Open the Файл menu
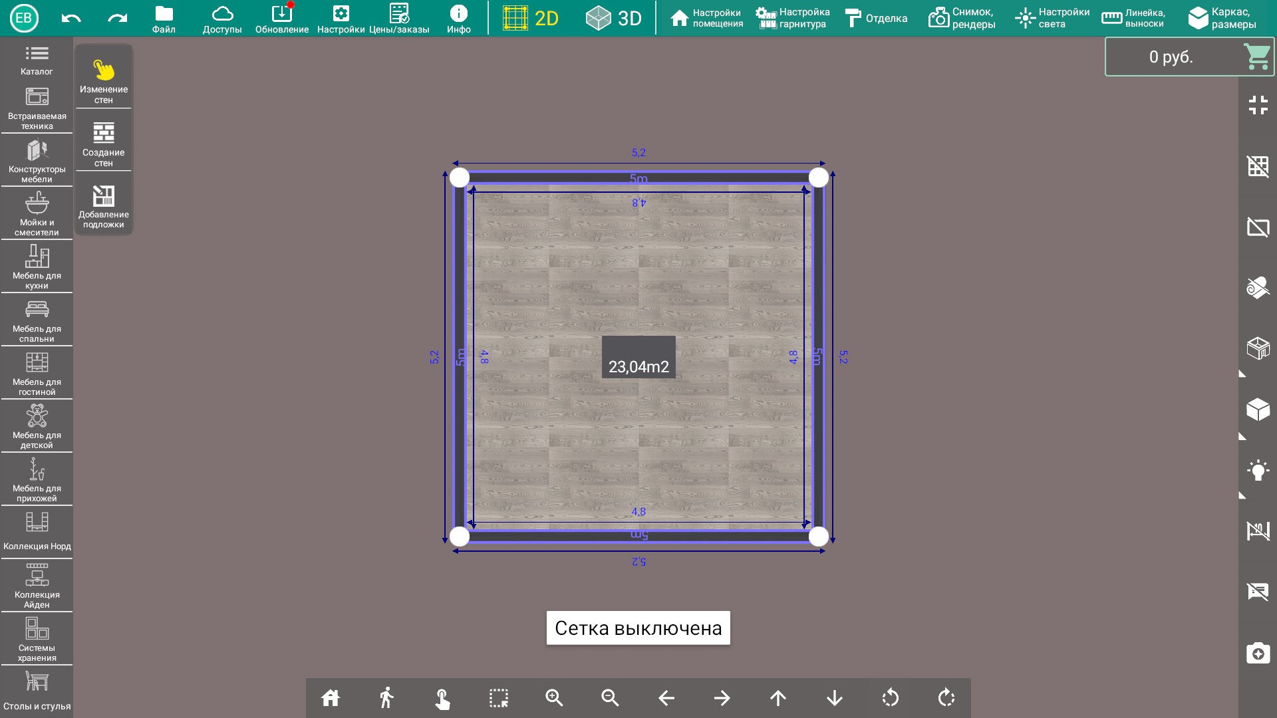 click(164, 19)
